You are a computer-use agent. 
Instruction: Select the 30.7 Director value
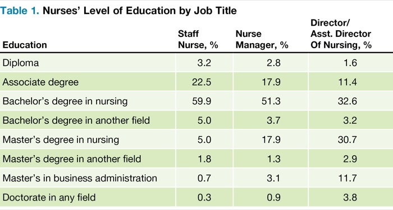348,140
